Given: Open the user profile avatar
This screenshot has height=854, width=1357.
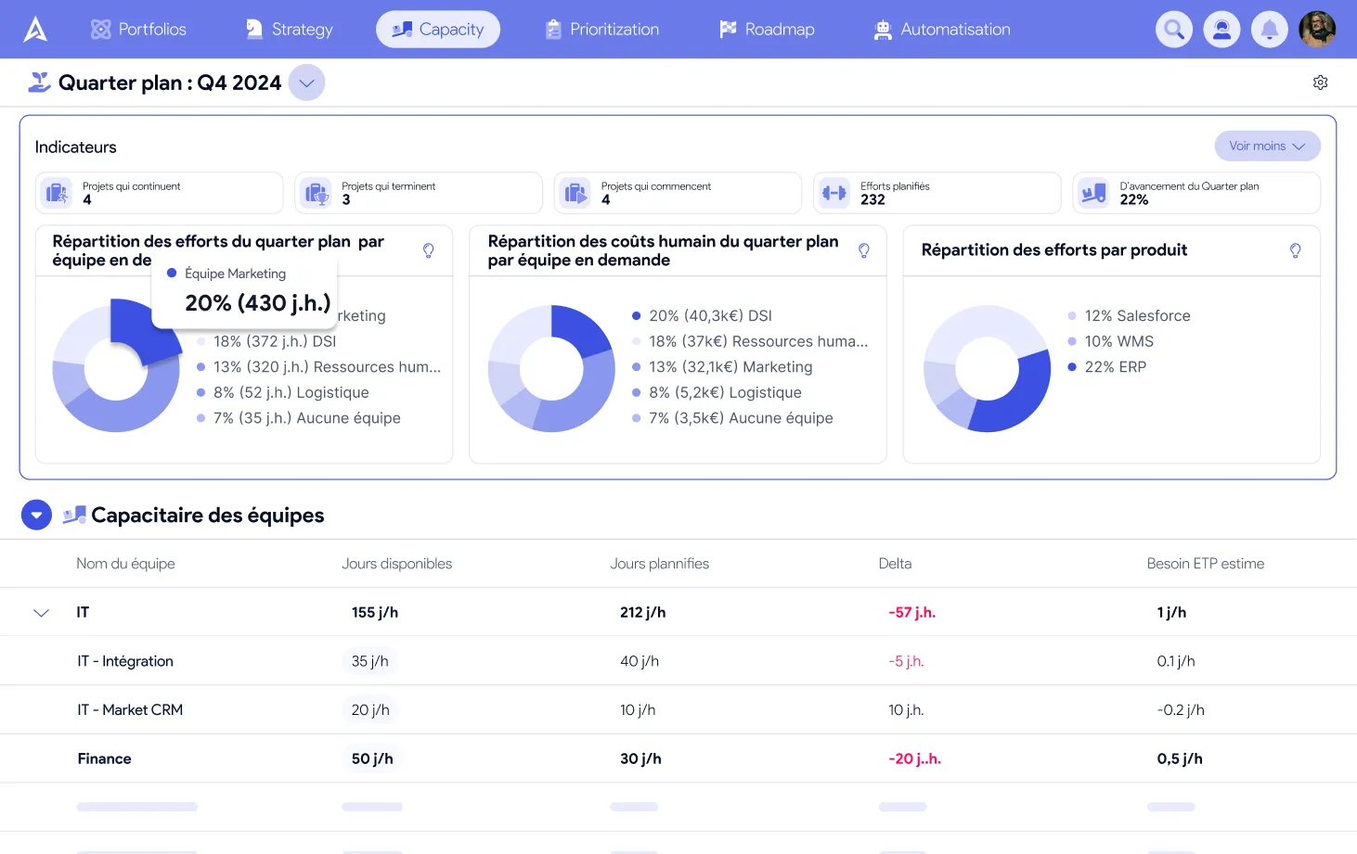Looking at the screenshot, I should point(1317,30).
